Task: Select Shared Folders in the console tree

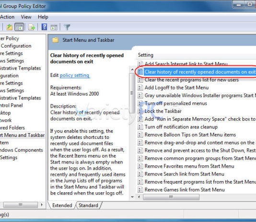Action: (12, 128)
